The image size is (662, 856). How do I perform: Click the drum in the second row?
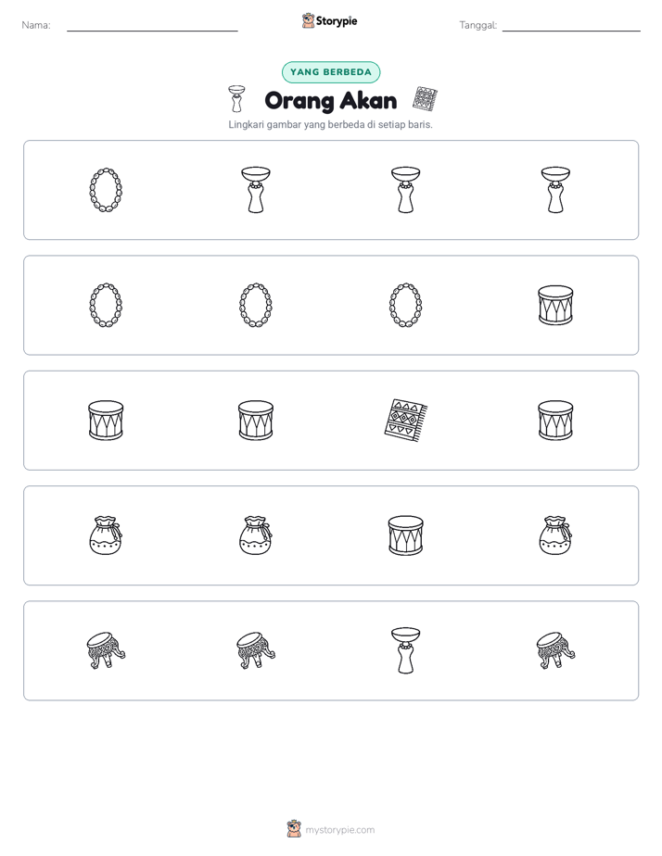pyautogui.click(x=555, y=305)
